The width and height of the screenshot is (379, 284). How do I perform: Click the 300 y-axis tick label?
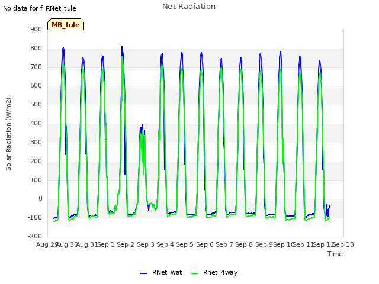[x=36, y=142]
